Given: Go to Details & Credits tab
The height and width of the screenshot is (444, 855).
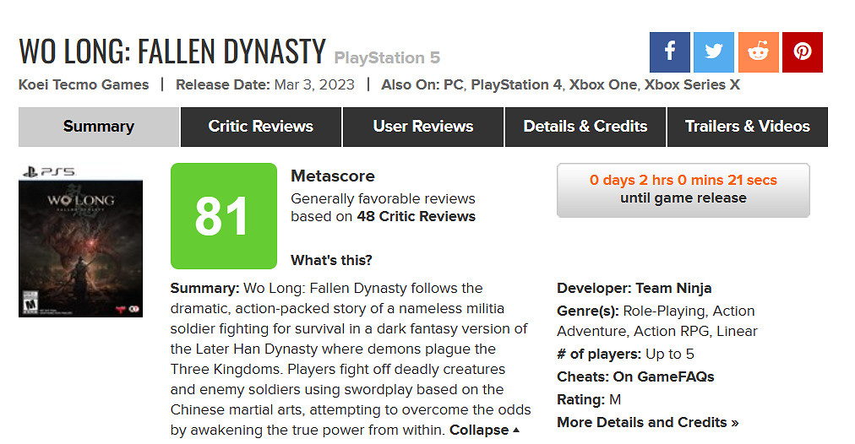Looking at the screenshot, I should coord(585,127).
